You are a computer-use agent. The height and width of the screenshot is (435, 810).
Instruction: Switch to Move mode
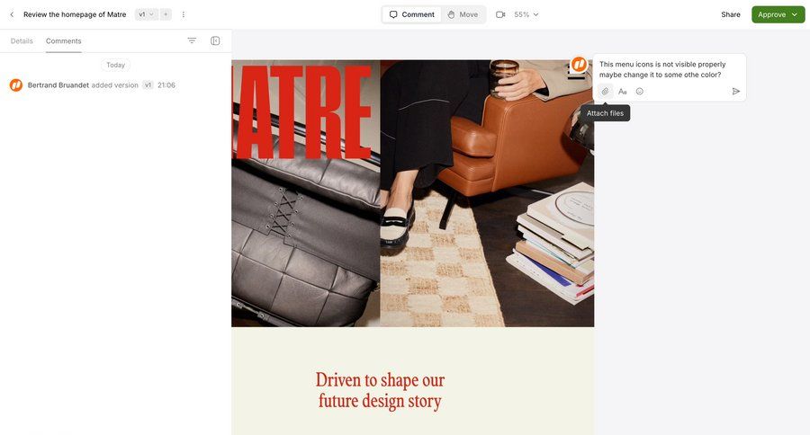[x=463, y=14]
